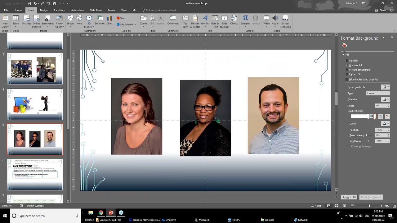Insert an Equation
The image size is (397, 223).
tap(245, 21)
